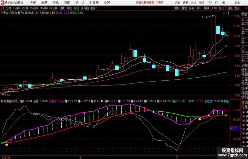Viewport: 248px width, 159px height.
Task: Expand the 更多 periods dropdown
Action: coord(94,8)
